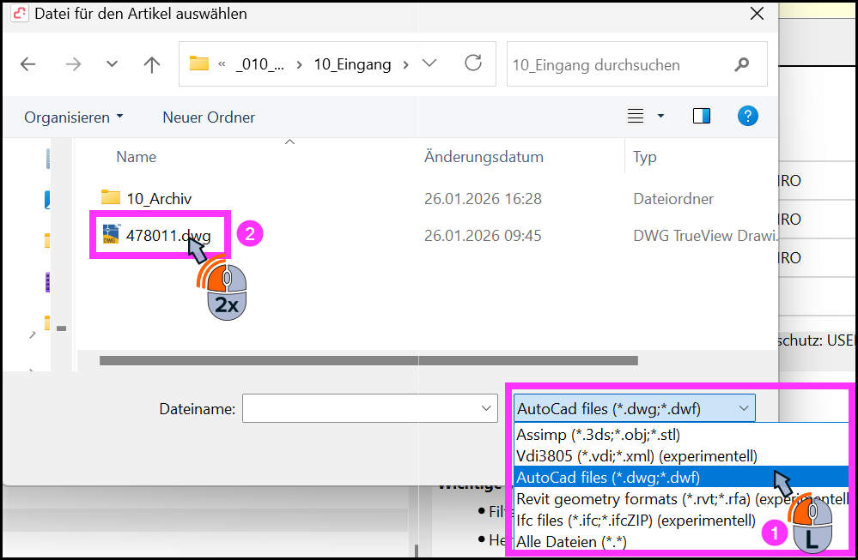This screenshot has height=560, width=858.
Task: Collapse the AutoCad files type combo box
Action: (x=634, y=408)
